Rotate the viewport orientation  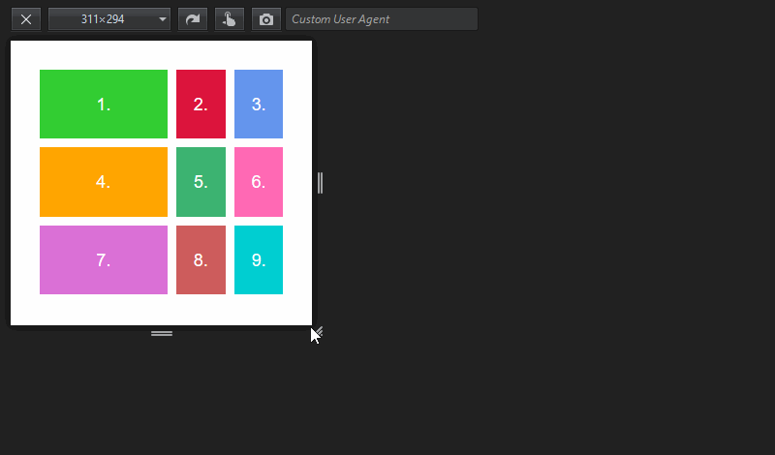(x=192, y=19)
